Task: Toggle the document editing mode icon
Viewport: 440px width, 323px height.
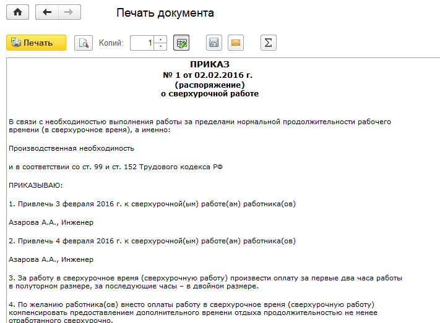Action: [x=181, y=43]
